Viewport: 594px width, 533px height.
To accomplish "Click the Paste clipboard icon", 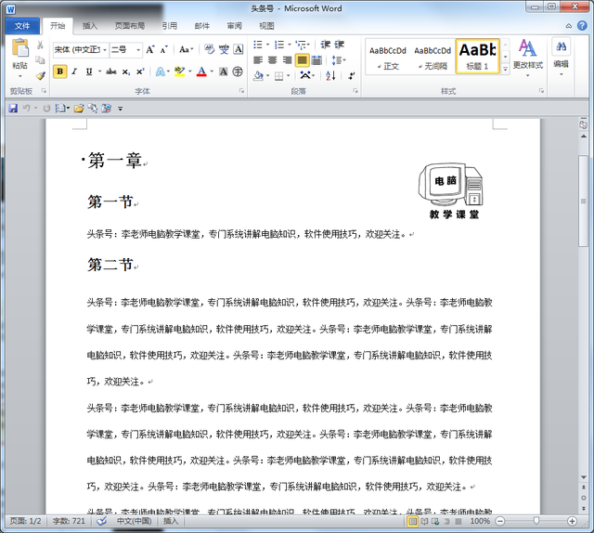I will click(20, 49).
